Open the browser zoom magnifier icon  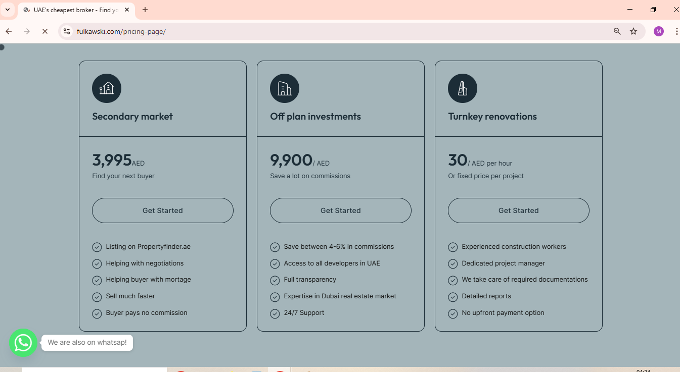click(617, 31)
